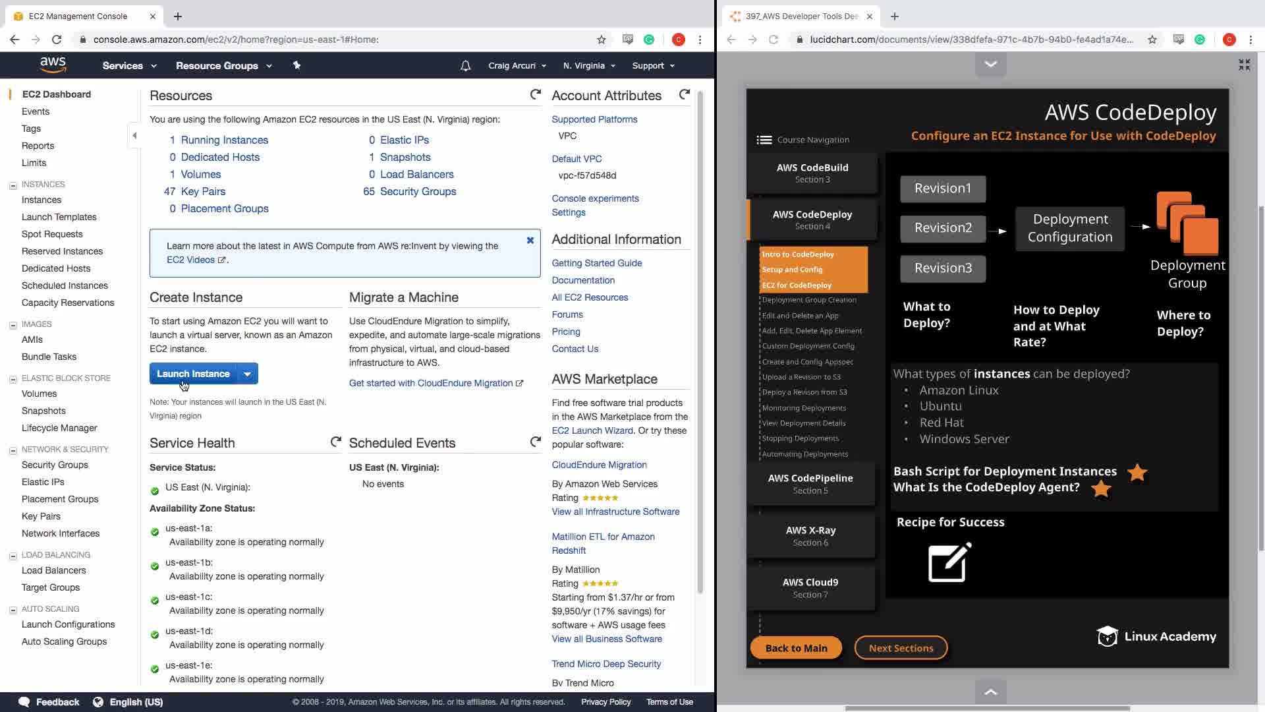The height and width of the screenshot is (712, 1265).
Task: Click the Launch Instance button
Action: coord(193,374)
